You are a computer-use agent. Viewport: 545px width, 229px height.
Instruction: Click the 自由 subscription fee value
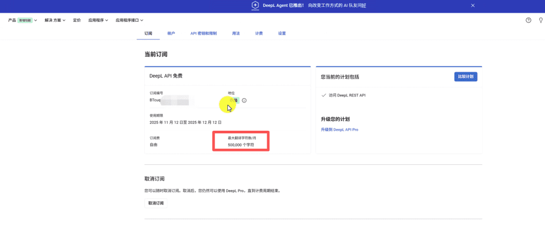pos(153,145)
